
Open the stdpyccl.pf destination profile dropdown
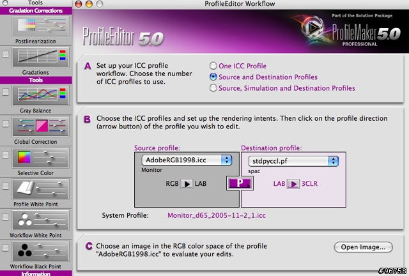(x=293, y=161)
